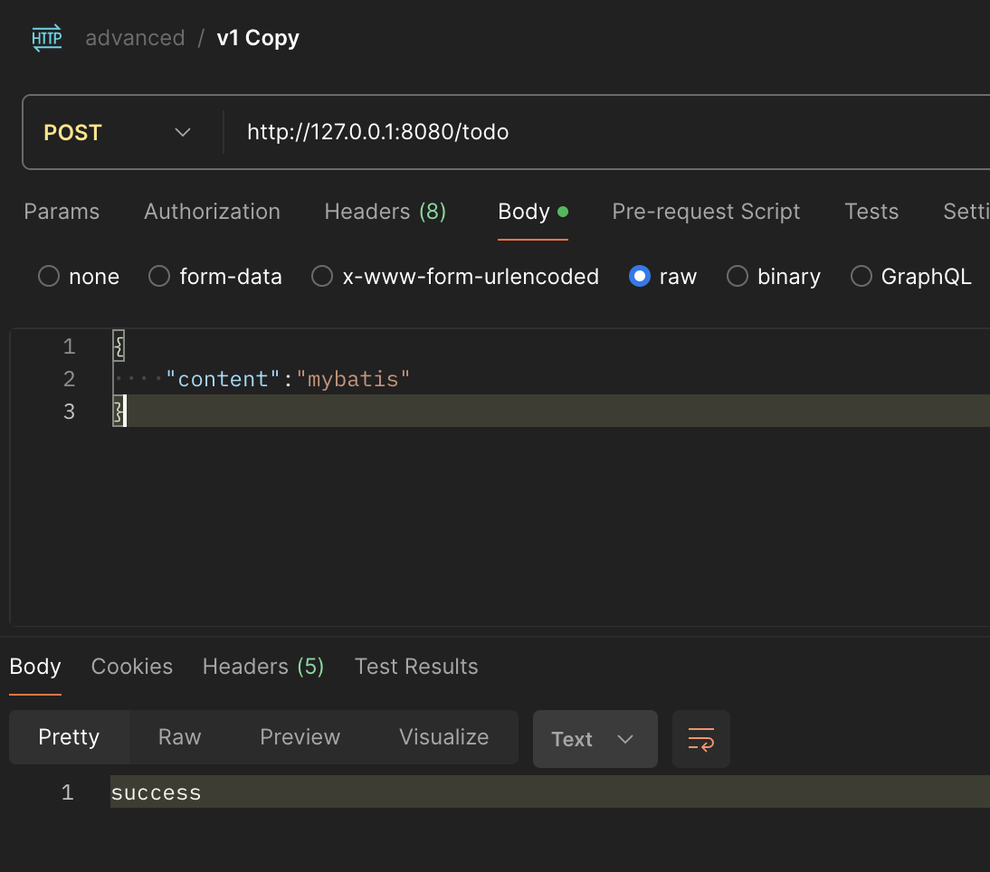Viewport: 990px width, 872px height.
Task: Open the request Body tab
Action: click(x=532, y=212)
